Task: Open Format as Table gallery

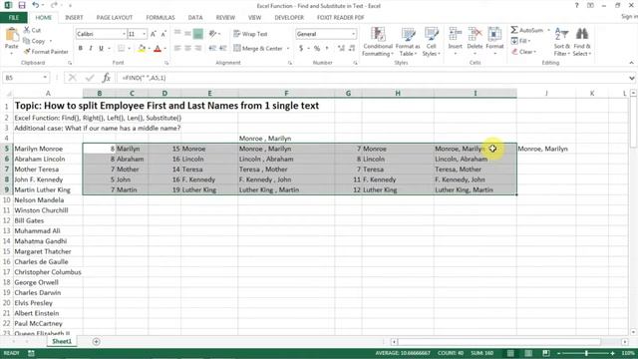Action: (x=408, y=42)
